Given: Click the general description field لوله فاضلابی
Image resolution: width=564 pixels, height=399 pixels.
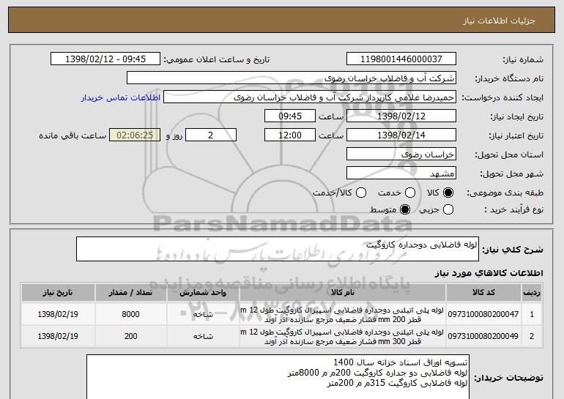Looking at the screenshot, I should tap(278, 249).
